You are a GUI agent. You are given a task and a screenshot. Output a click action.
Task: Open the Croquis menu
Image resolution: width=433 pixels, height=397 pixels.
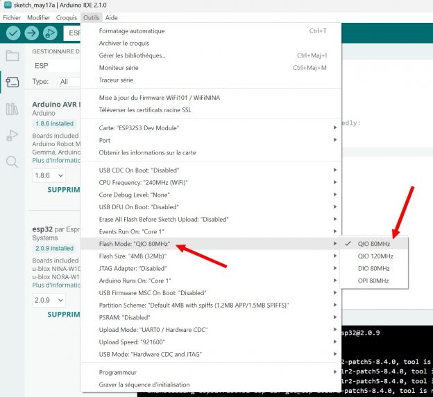point(67,17)
